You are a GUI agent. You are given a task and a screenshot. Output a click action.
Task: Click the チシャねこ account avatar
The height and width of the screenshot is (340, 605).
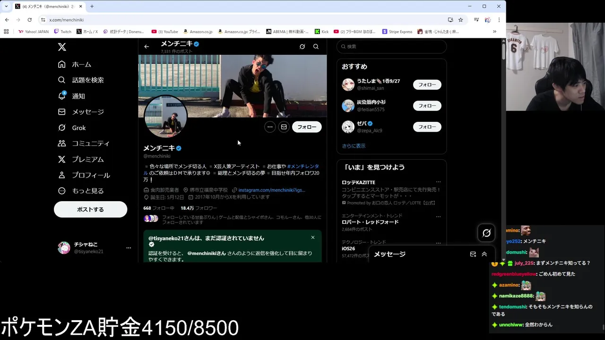point(64,247)
